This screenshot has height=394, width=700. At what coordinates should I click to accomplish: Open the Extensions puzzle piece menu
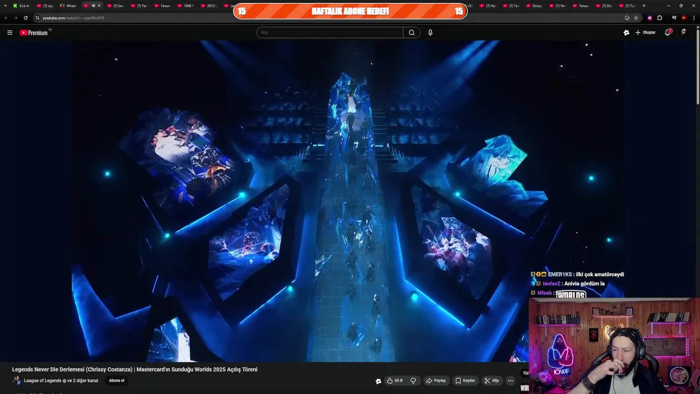coord(660,18)
